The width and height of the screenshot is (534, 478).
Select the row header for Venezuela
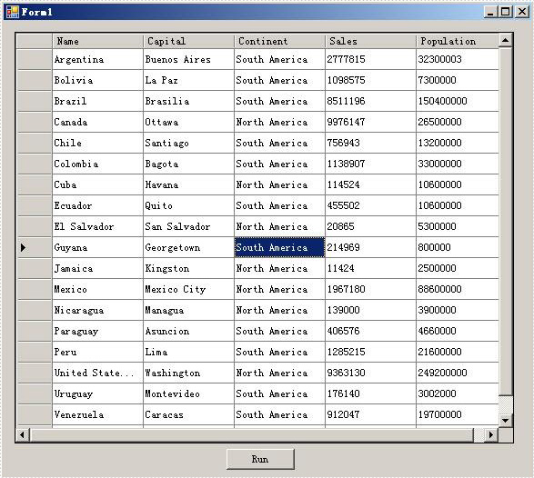[x=34, y=414]
